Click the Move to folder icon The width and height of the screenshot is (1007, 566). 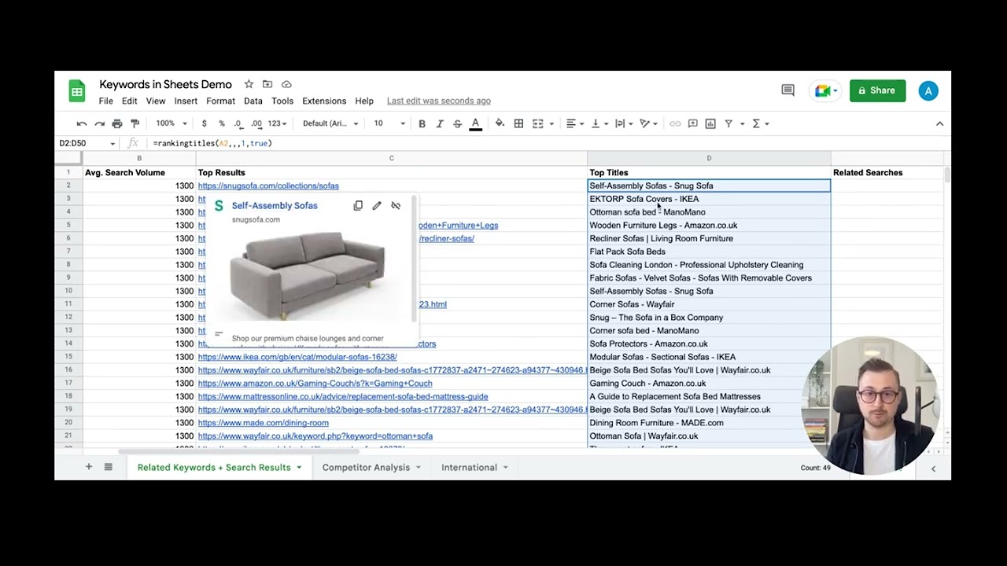click(x=267, y=84)
